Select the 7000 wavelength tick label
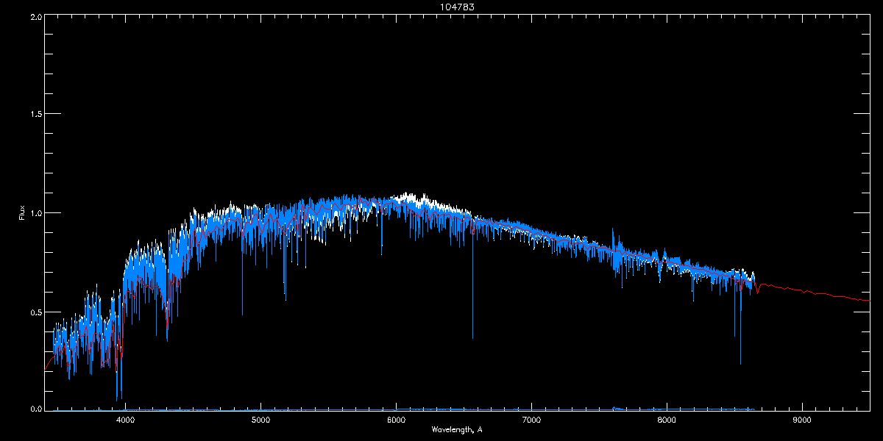Image resolution: width=883 pixels, height=441 pixels. [531, 420]
